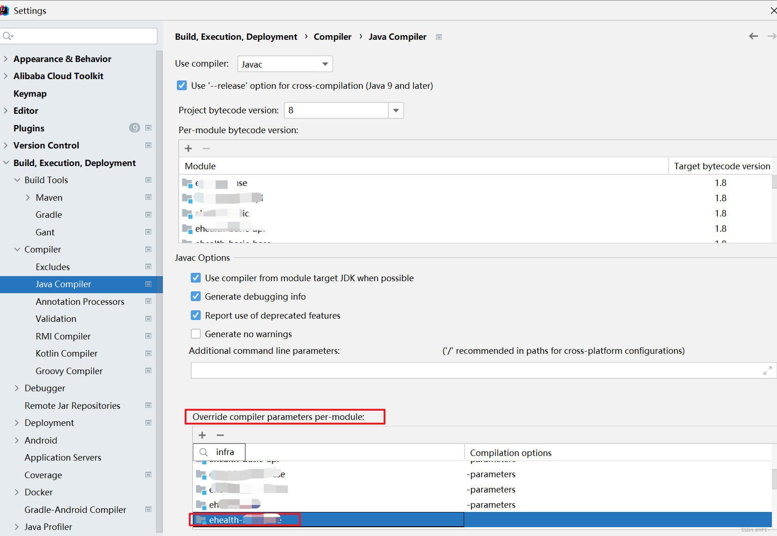Click the Module column header
The image size is (777, 536).
tap(423, 166)
